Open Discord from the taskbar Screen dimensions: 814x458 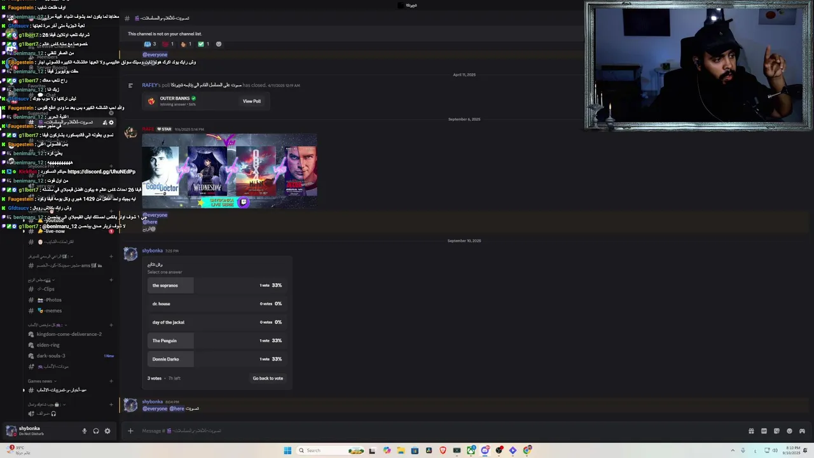485,450
